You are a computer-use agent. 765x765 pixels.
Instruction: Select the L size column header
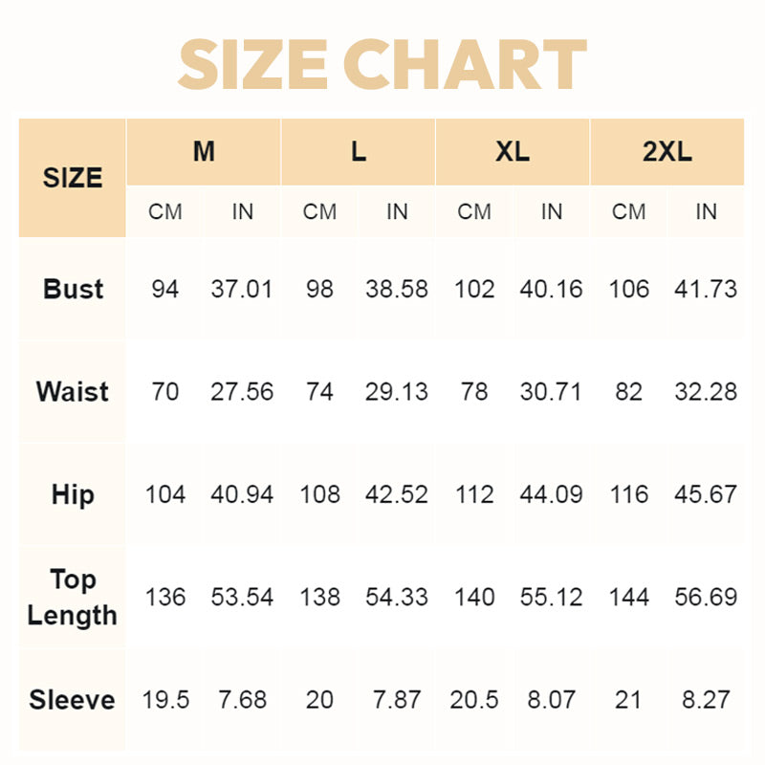coord(359,152)
